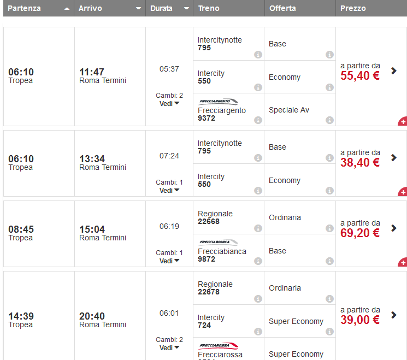The image size is (407, 360).
Task: Click info icon beside Speciale Av offer
Action: pyautogui.click(x=329, y=121)
